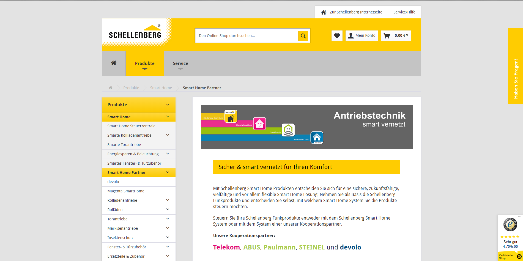Image resolution: width=523 pixels, height=261 pixels.
Task: Expand Insektenschutz chevron
Action: [168, 237]
